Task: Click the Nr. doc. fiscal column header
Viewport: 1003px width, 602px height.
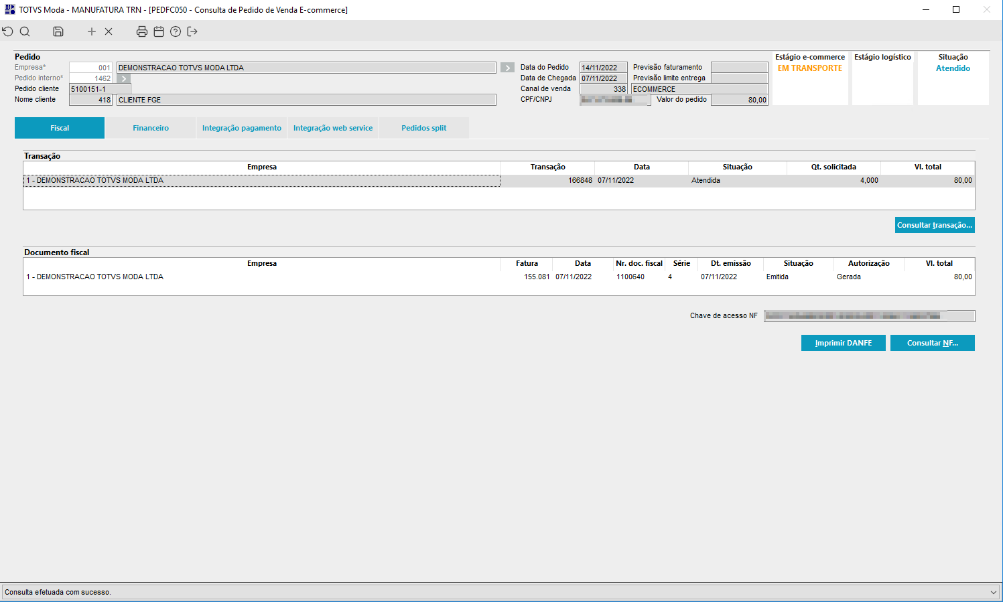Action: tap(639, 264)
